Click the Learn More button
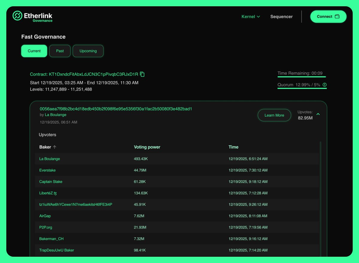Viewport: 359px width, 263px height. point(274,115)
